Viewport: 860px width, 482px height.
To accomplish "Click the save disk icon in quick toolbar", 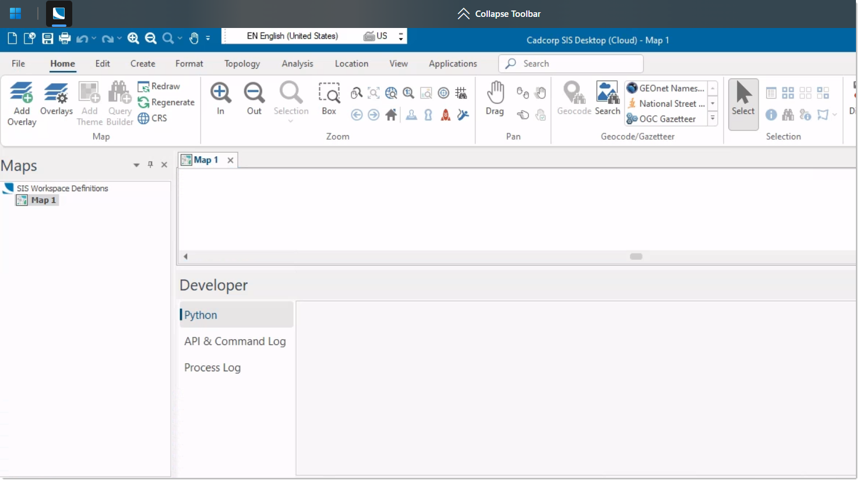I will [x=48, y=38].
